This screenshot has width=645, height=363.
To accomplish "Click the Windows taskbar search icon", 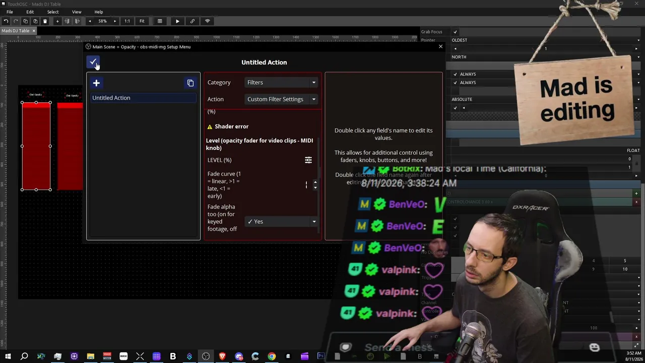I will pyautogui.click(x=24, y=356).
